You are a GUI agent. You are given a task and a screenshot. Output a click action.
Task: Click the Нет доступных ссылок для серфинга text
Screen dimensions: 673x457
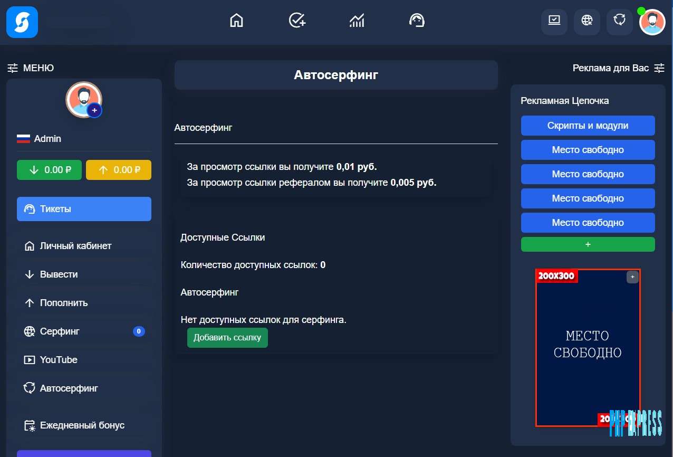point(263,320)
